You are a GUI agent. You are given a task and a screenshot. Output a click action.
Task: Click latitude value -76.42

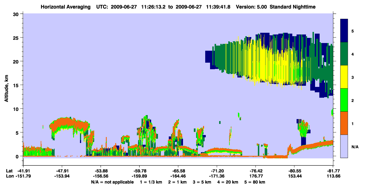click(x=255, y=171)
